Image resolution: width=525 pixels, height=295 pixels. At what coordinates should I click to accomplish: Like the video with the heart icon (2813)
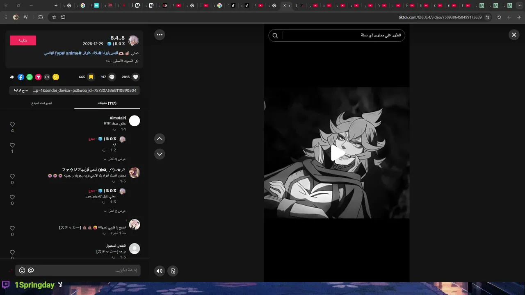136,77
